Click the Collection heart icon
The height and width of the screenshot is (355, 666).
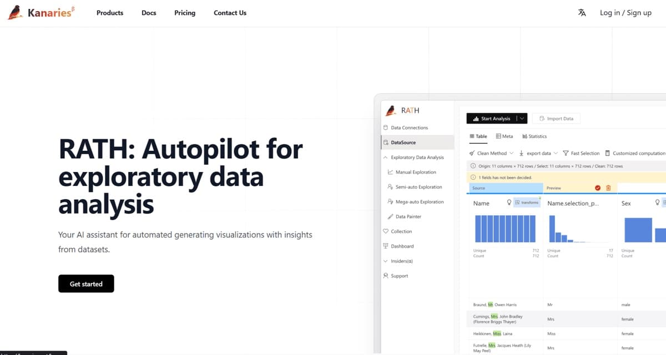(x=386, y=231)
